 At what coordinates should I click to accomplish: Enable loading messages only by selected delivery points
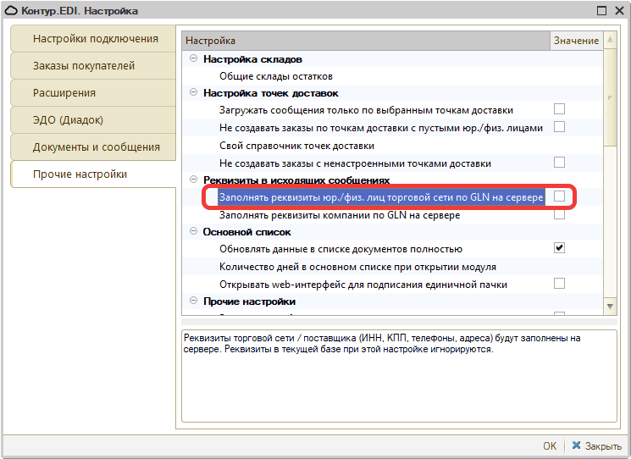point(559,109)
